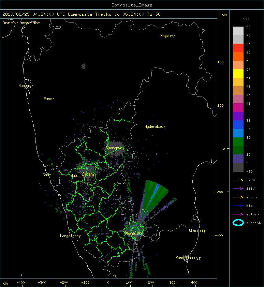The image size is (264, 287).
Task: Click the -400 tick on vertical axis
Action: pos(219,235)
